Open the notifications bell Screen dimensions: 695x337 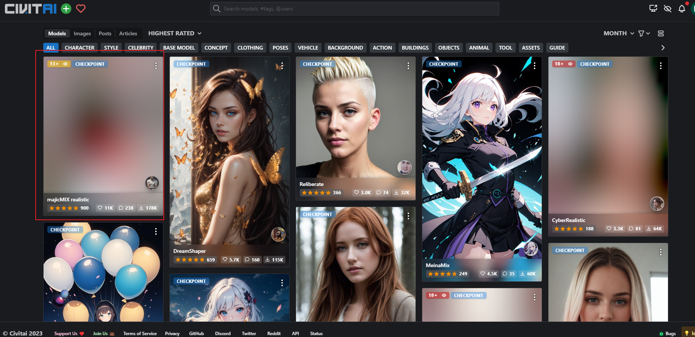pyautogui.click(x=681, y=9)
